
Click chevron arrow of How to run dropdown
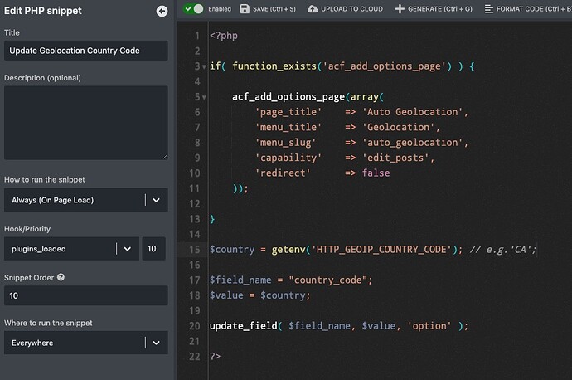coord(156,200)
